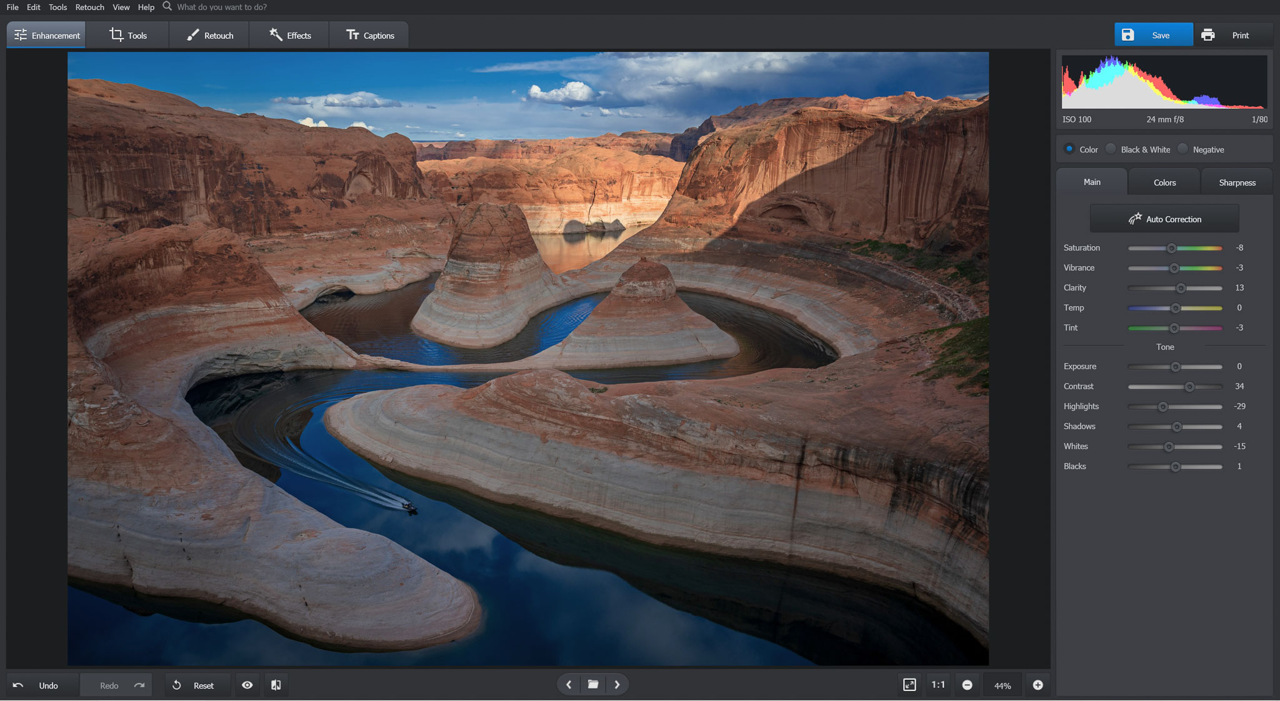The width and height of the screenshot is (1280, 701).
Task: Select the Color mode radio button
Action: click(1069, 149)
